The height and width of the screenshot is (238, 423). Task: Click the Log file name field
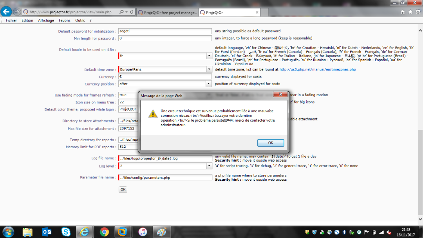click(x=165, y=158)
